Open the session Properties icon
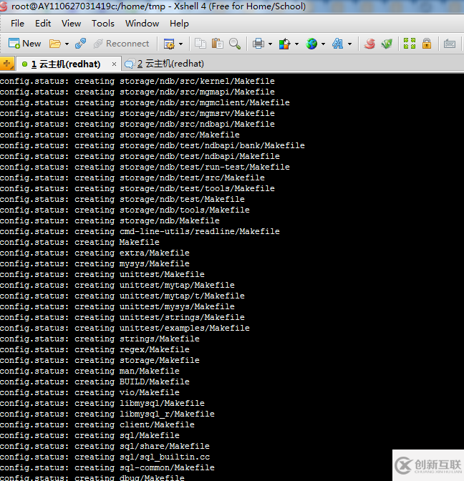Screen dimensions: 464x481 (x=169, y=44)
